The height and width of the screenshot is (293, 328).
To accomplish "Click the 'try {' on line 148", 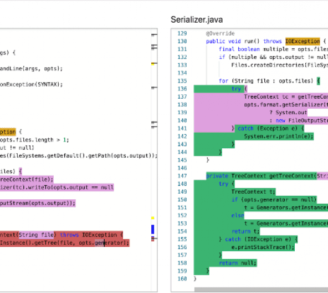I will (x=227, y=184).
